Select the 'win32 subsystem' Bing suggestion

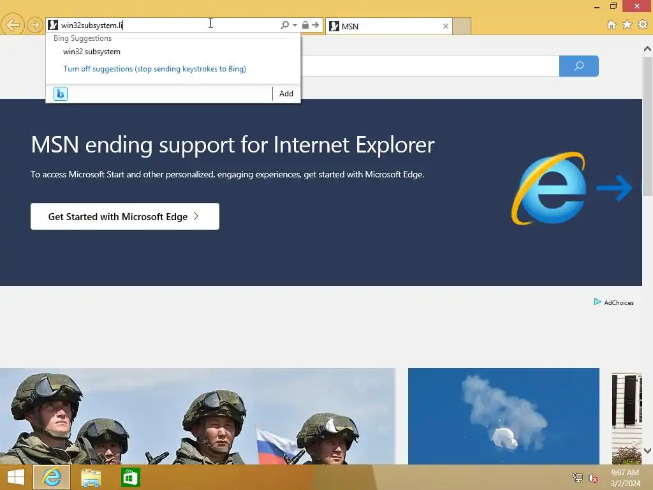coord(92,52)
